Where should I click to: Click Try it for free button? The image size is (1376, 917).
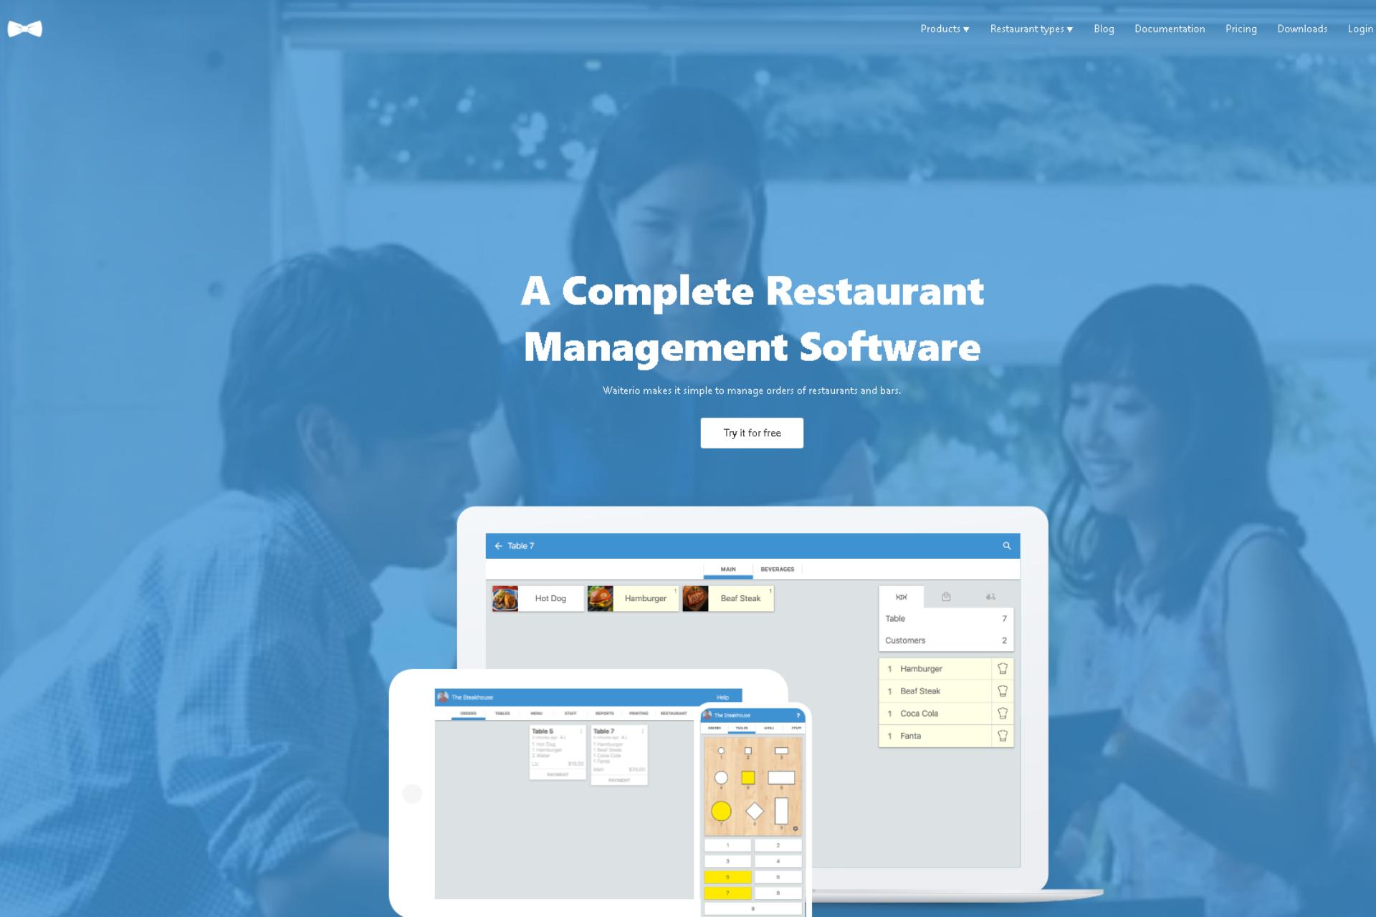click(x=752, y=433)
